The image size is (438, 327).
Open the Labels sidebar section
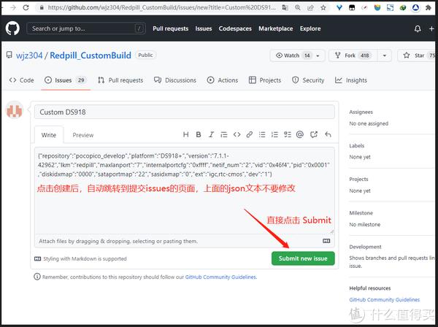click(x=357, y=145)
